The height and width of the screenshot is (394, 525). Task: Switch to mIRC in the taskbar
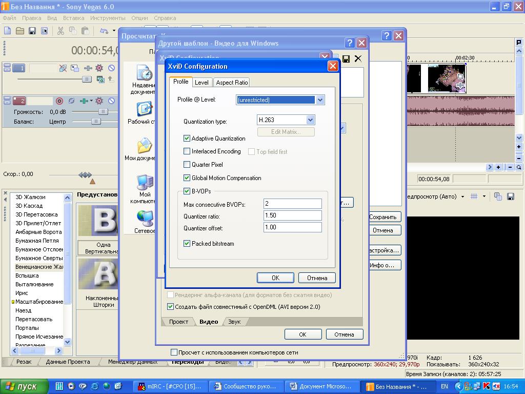pyautogui.click(x=170, y=386)
